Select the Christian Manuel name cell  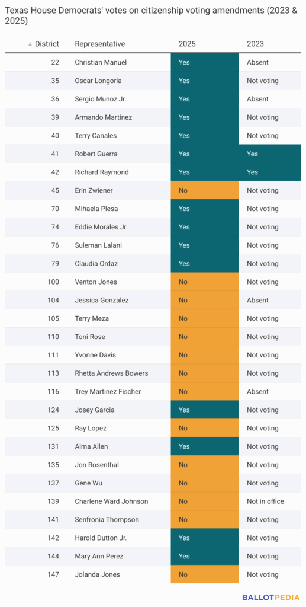(101, 62)
